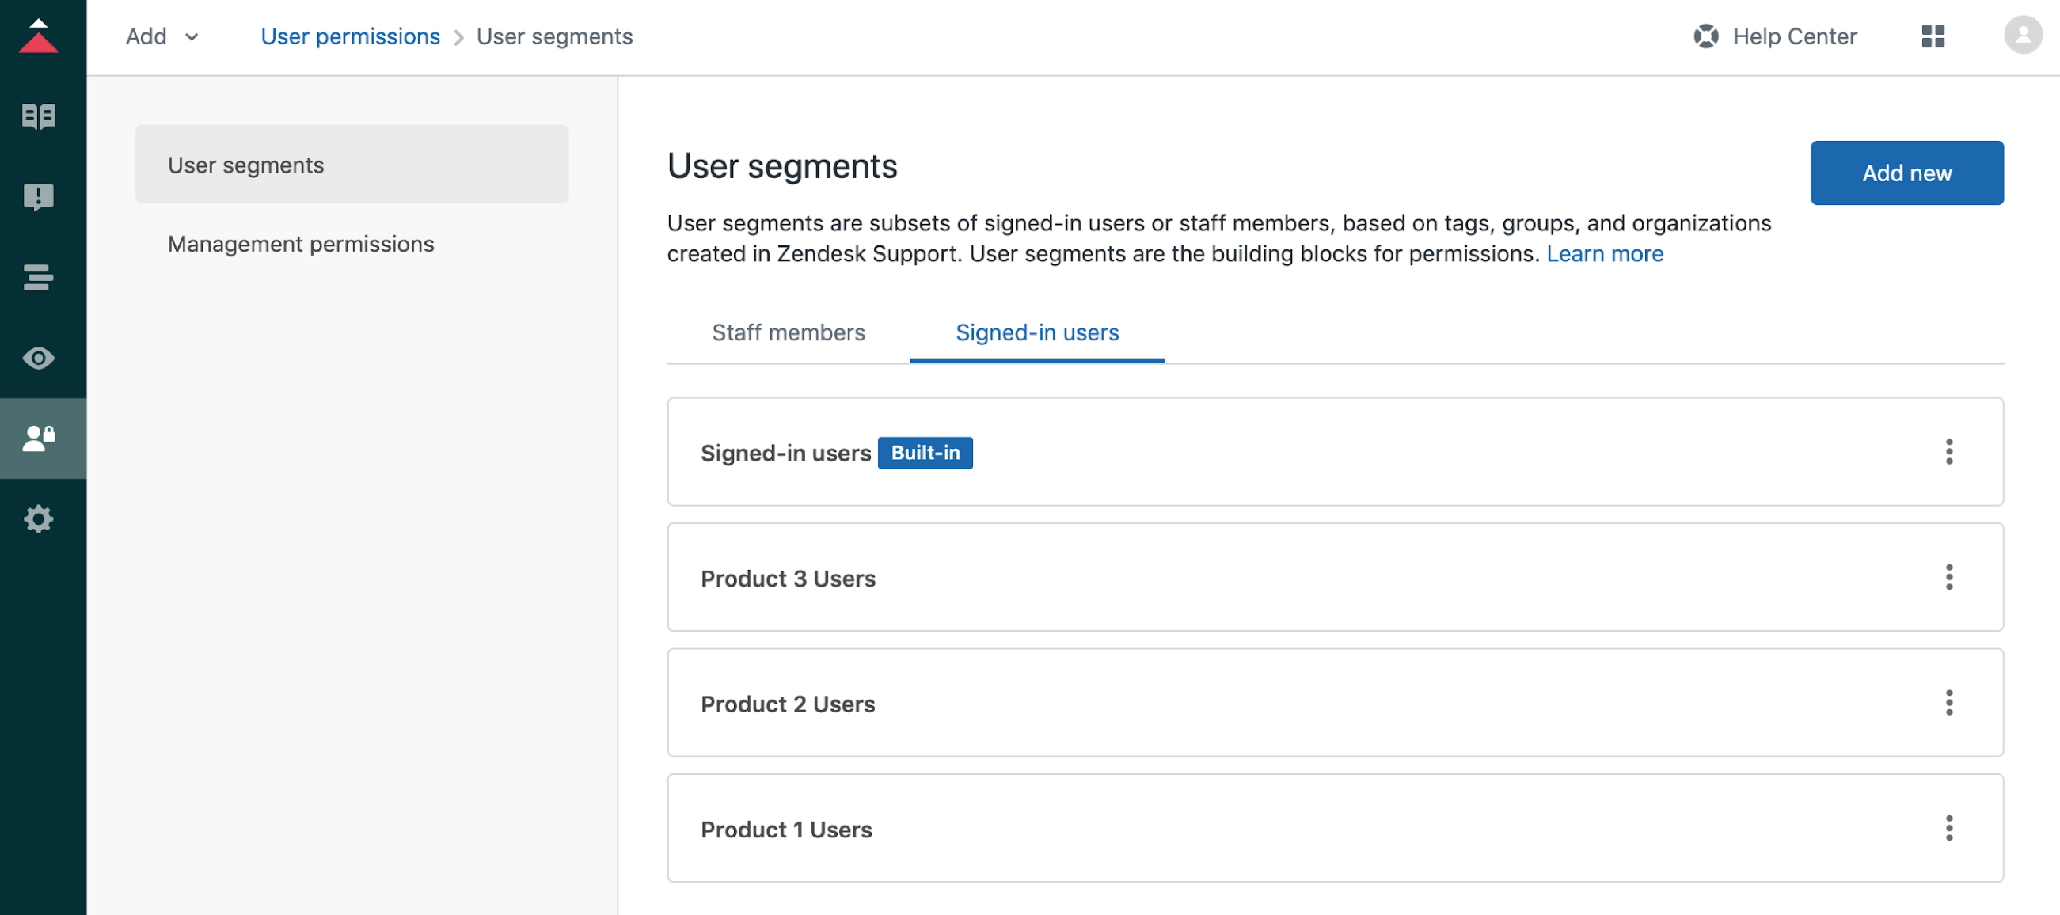Open the settings gear icon
This screenshot has width=2060, height=915.
tap(38, 519)
